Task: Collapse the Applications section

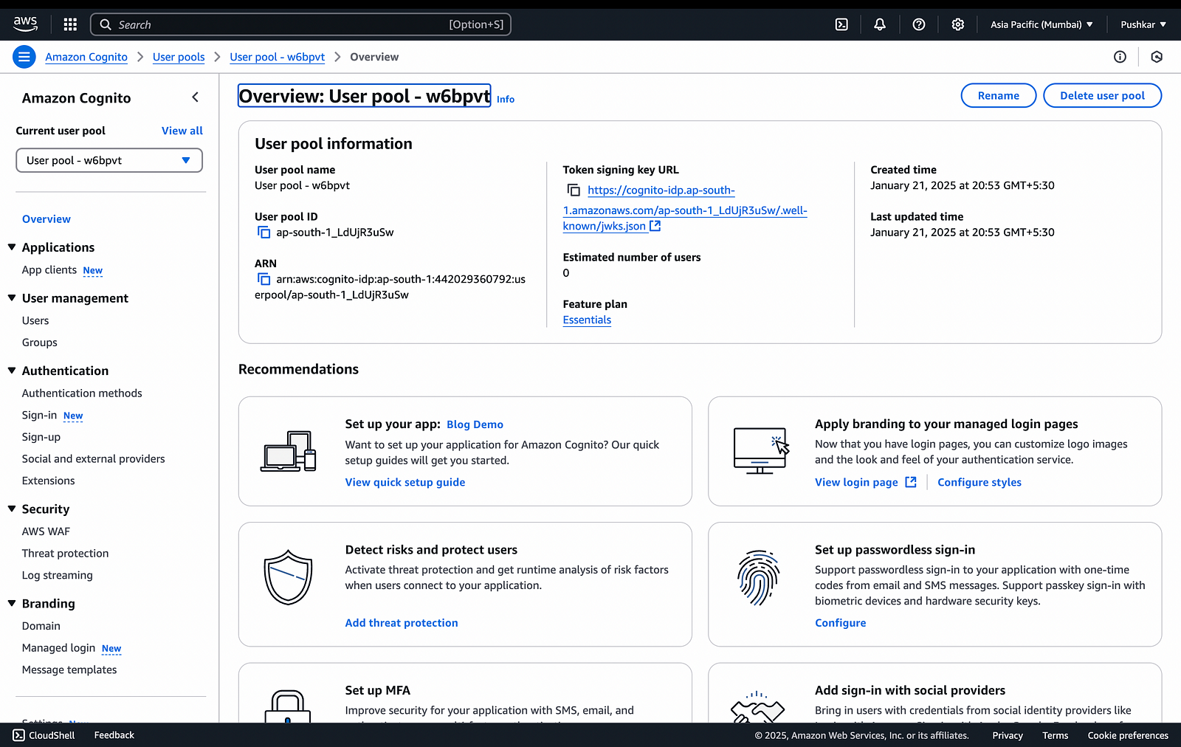Action: (x=12, y=247)
